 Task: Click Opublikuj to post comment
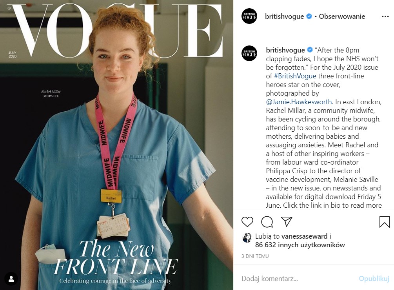(x=374, y=279)
